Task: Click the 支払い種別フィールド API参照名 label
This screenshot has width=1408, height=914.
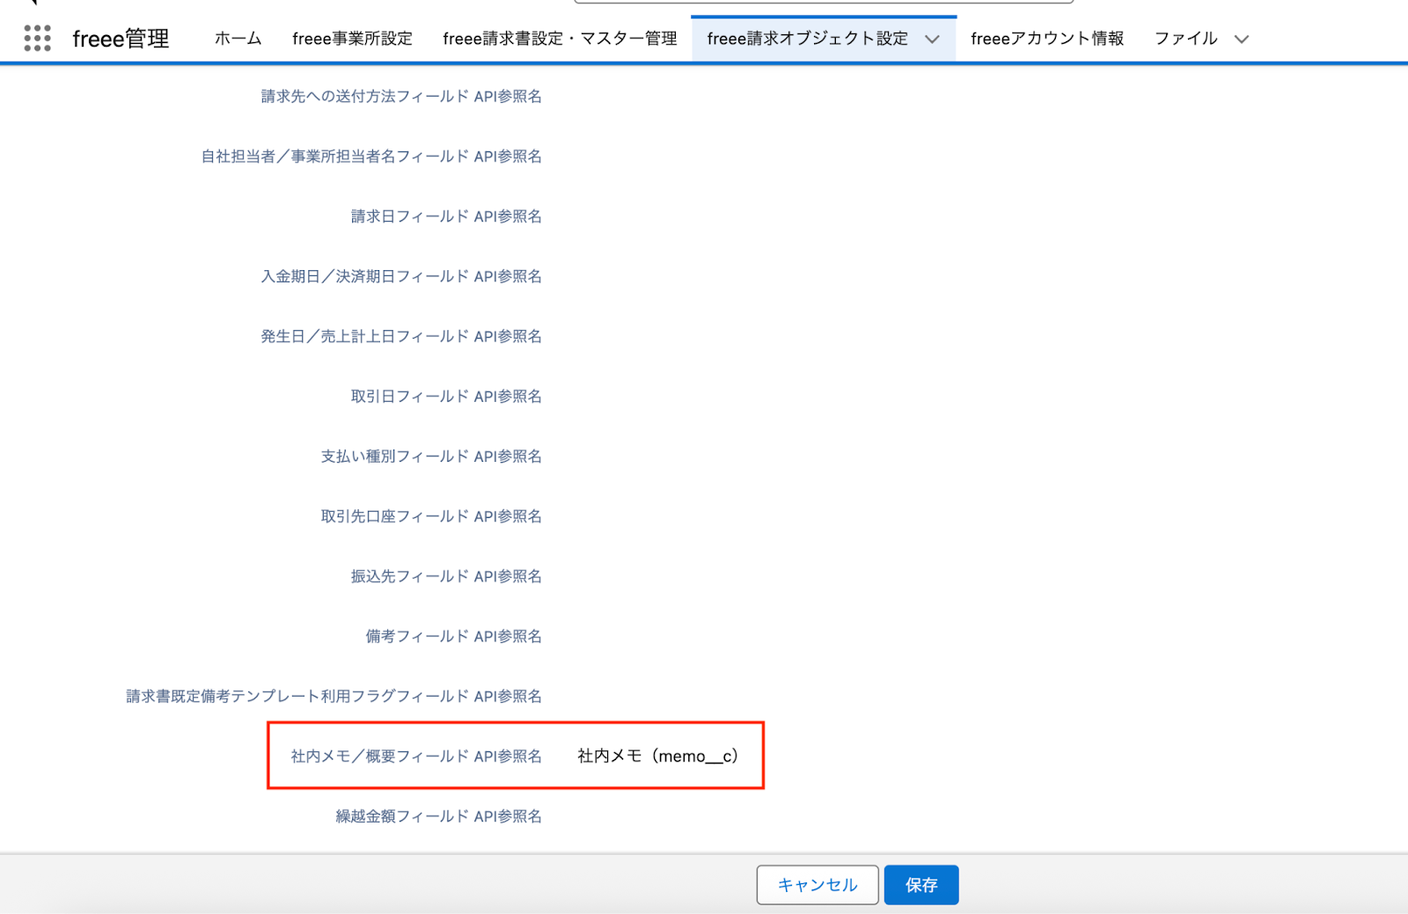Action: (431, 457)
